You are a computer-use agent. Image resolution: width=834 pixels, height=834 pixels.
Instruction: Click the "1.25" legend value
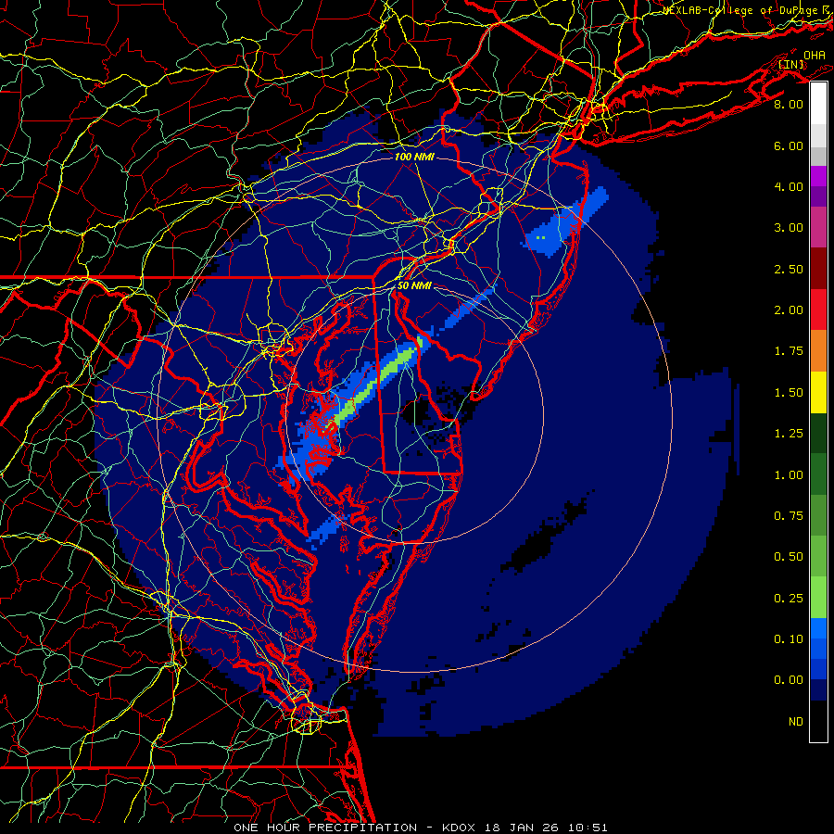(x=789, y=434)
